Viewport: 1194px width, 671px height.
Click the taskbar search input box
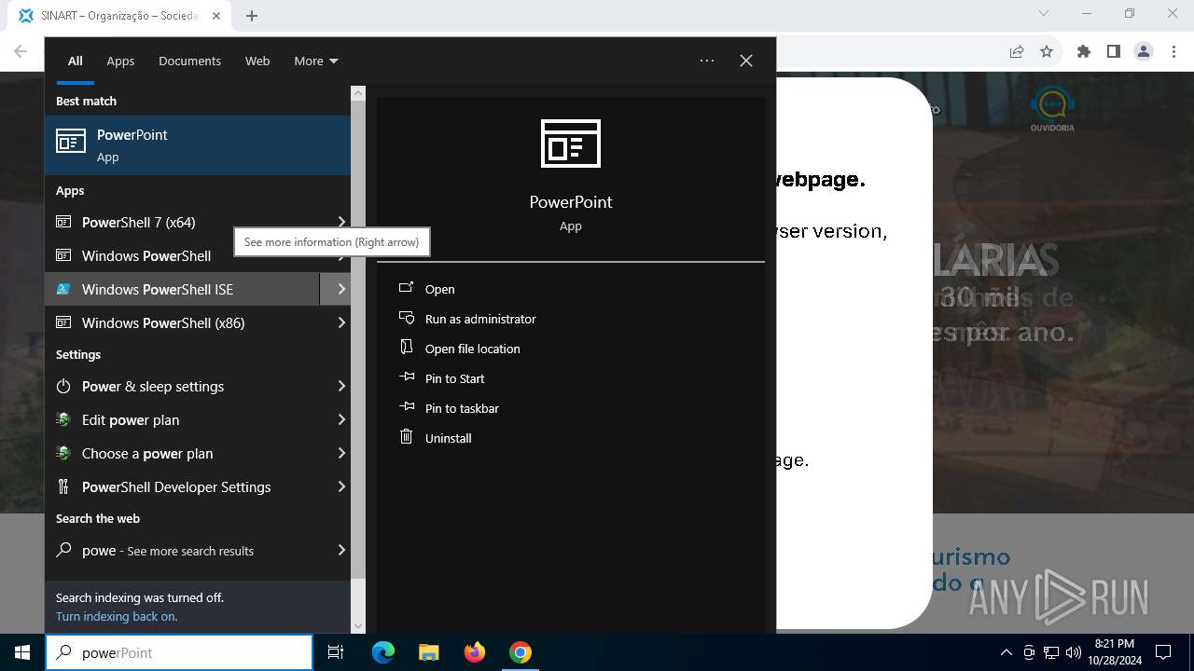point(179,652)
